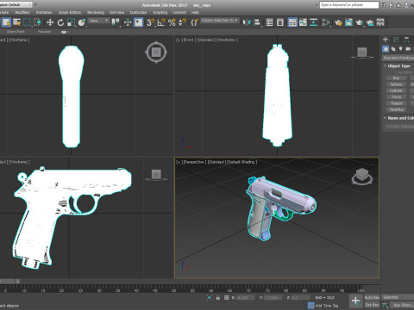Select the Select Object tool
414x310 pixels.
pos(6,22)
